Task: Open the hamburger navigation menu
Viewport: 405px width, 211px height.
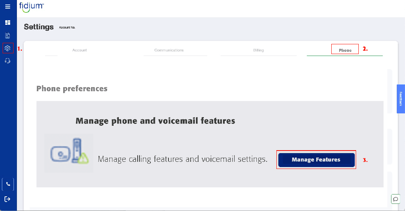Action: [8, 7]
